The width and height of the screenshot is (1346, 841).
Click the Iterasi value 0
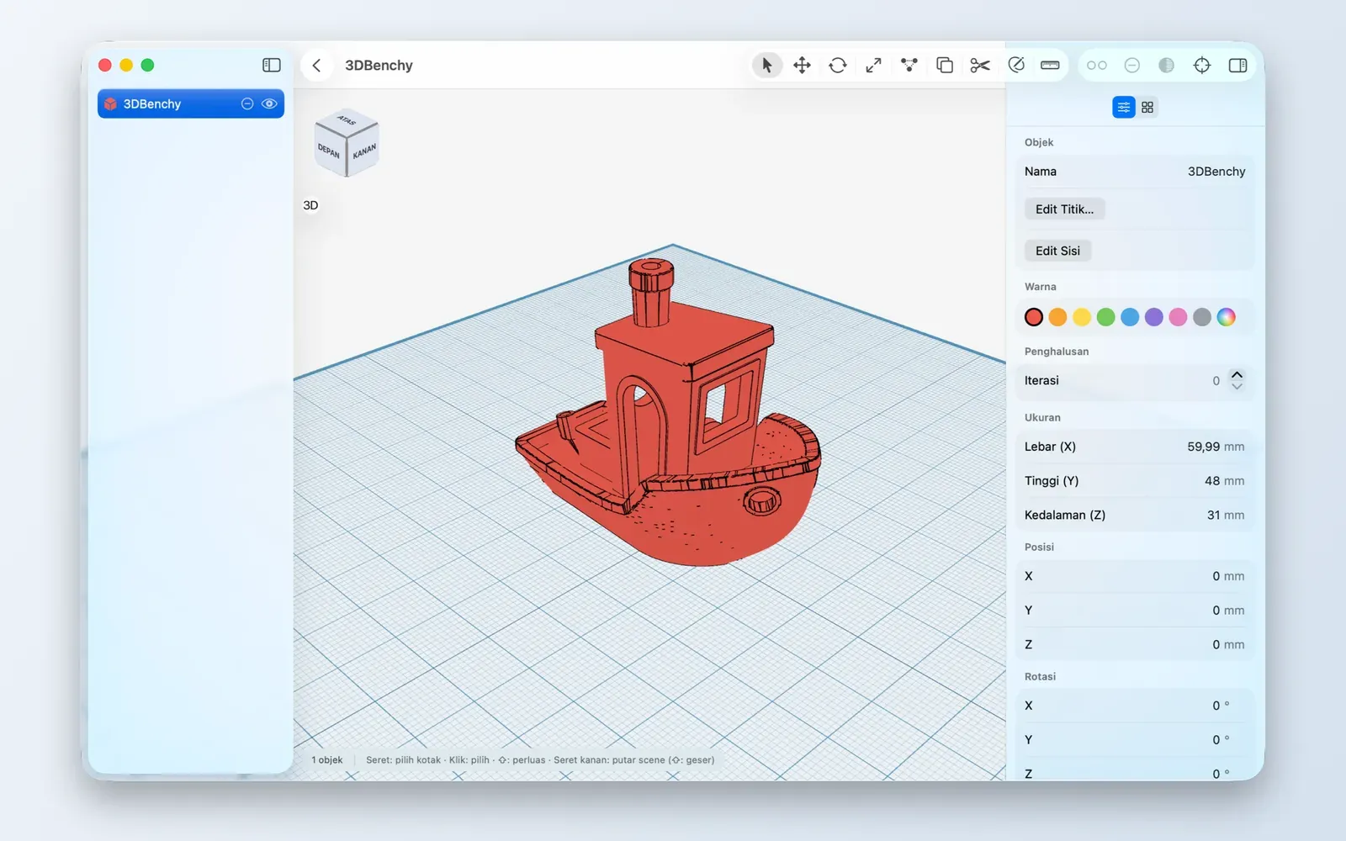(1216, 381)
